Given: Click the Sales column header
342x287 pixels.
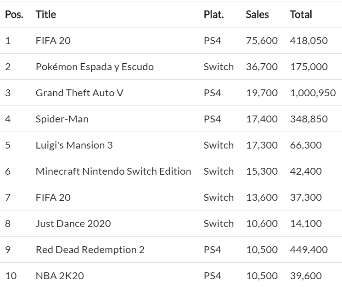Looking at the screenshot, I should click(258, 14).
